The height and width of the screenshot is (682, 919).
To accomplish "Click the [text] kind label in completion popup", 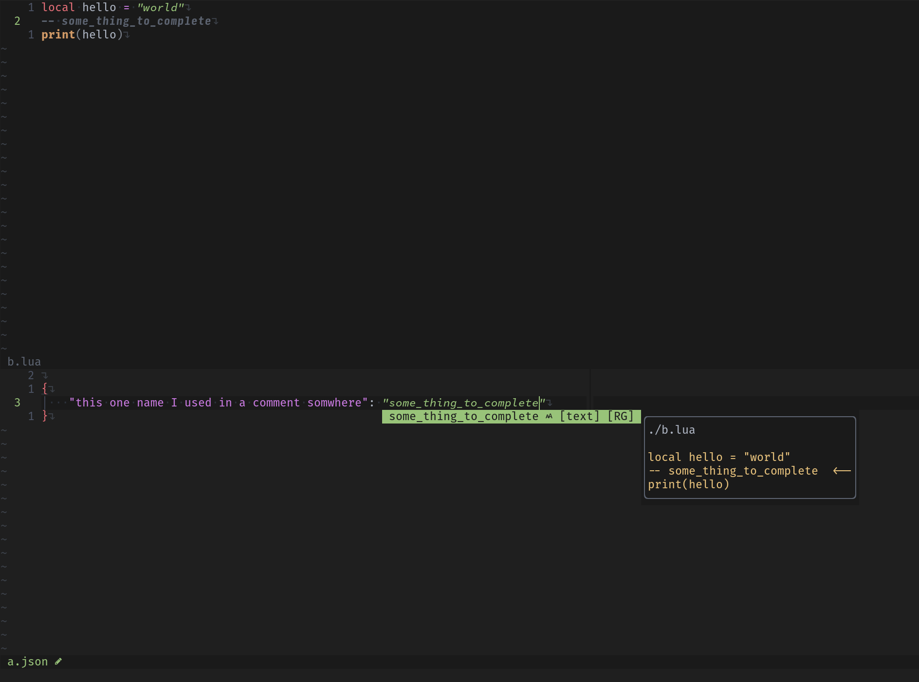I will point(579,416).
